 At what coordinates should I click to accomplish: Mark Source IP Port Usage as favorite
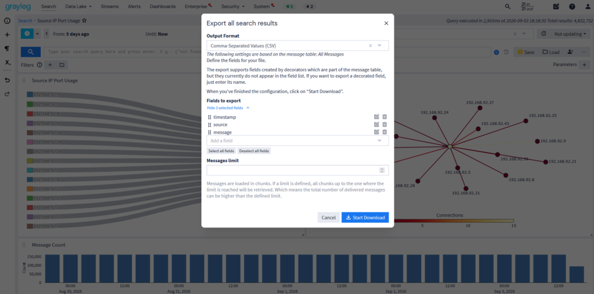tap(84, 21)
